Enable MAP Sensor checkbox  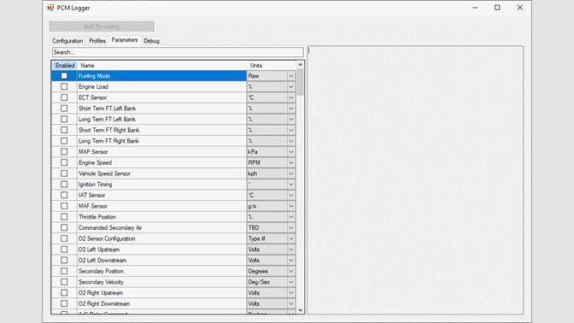64,151
